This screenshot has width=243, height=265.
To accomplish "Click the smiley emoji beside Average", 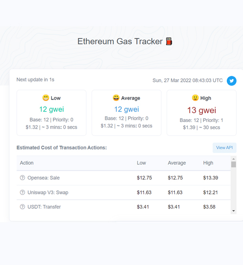I will point(116,98).
